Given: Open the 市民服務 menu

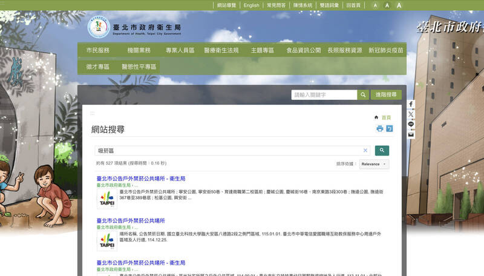Looking at the screenshot, I should tap(98, 50).
